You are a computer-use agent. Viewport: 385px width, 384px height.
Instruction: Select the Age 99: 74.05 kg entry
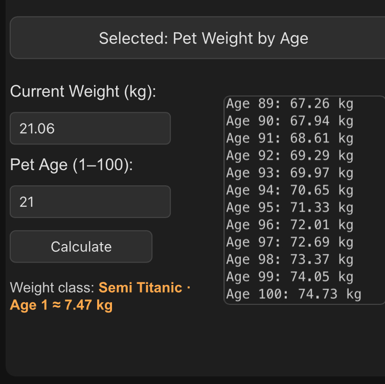289,277
